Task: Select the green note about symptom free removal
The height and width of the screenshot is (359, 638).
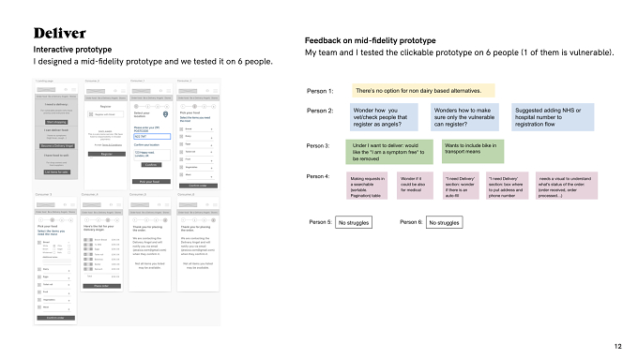Action: pyautogui.click(x=389, y=152)
